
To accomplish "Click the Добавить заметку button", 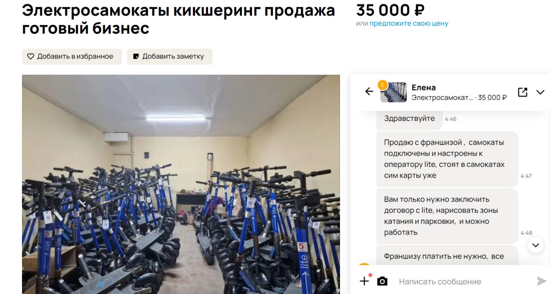I will 170,56.
